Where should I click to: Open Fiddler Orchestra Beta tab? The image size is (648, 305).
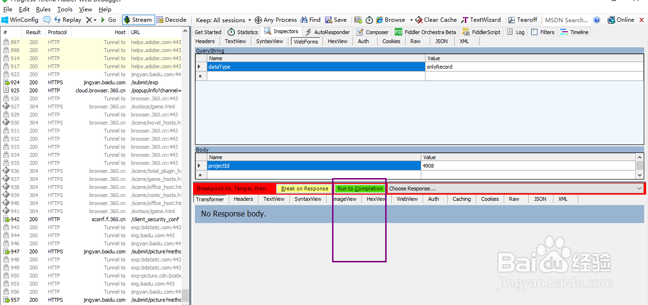tap(426, 32)
